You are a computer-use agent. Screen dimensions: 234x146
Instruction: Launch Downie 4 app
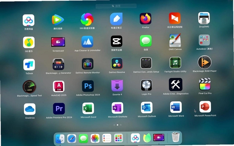[x=117, y=86]
